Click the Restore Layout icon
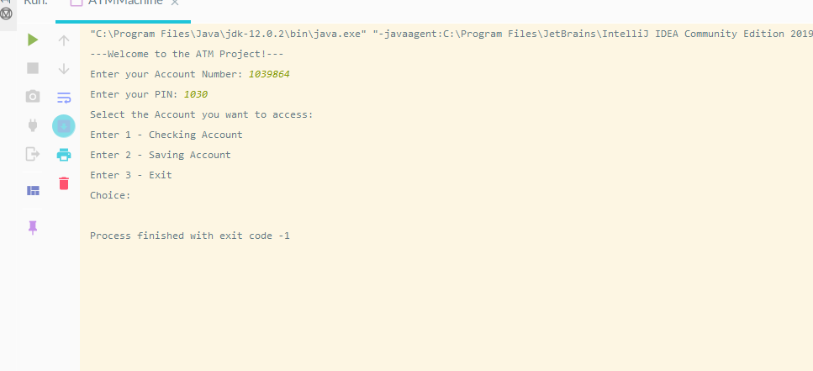 tap(33, 191)
